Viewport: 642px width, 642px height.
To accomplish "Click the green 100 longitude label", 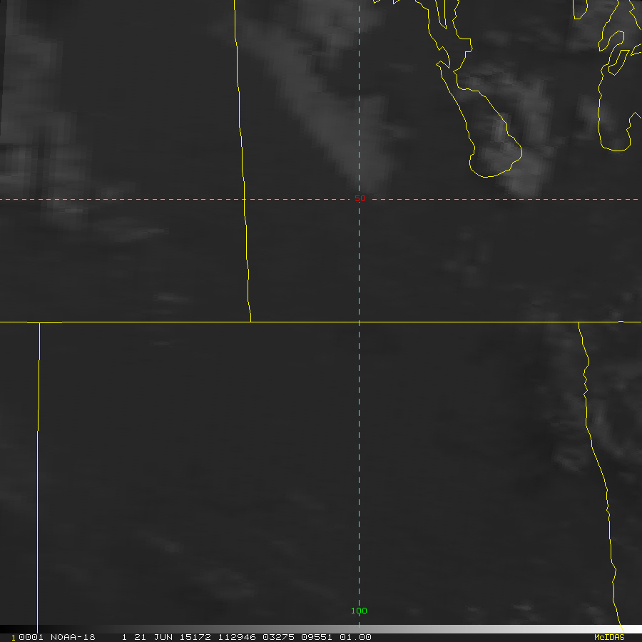I will click(x=359, y=611).
